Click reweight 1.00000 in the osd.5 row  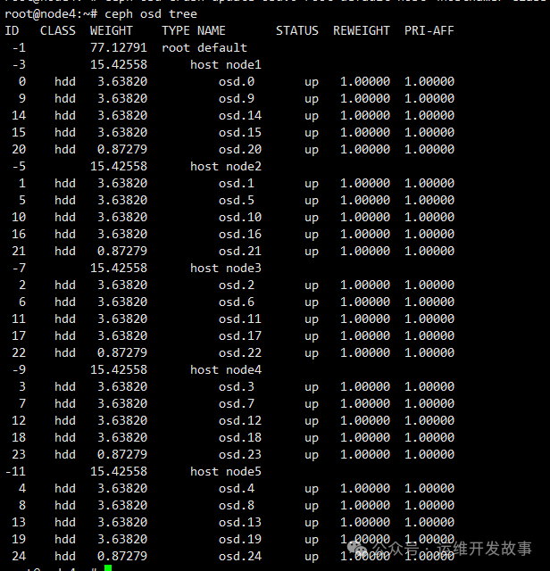[365, 200]
